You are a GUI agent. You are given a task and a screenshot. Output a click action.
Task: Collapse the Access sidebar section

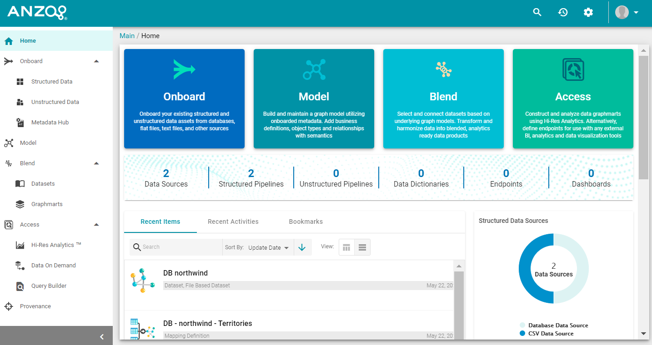pos(96,224)
